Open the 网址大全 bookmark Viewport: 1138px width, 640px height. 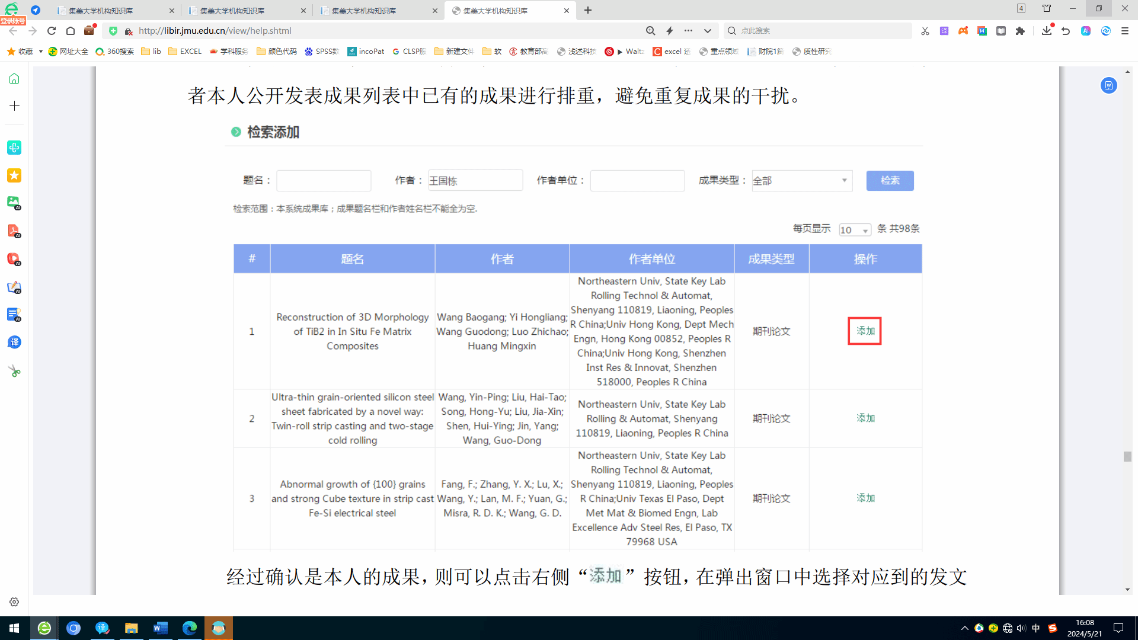click(x=68, y=52)
